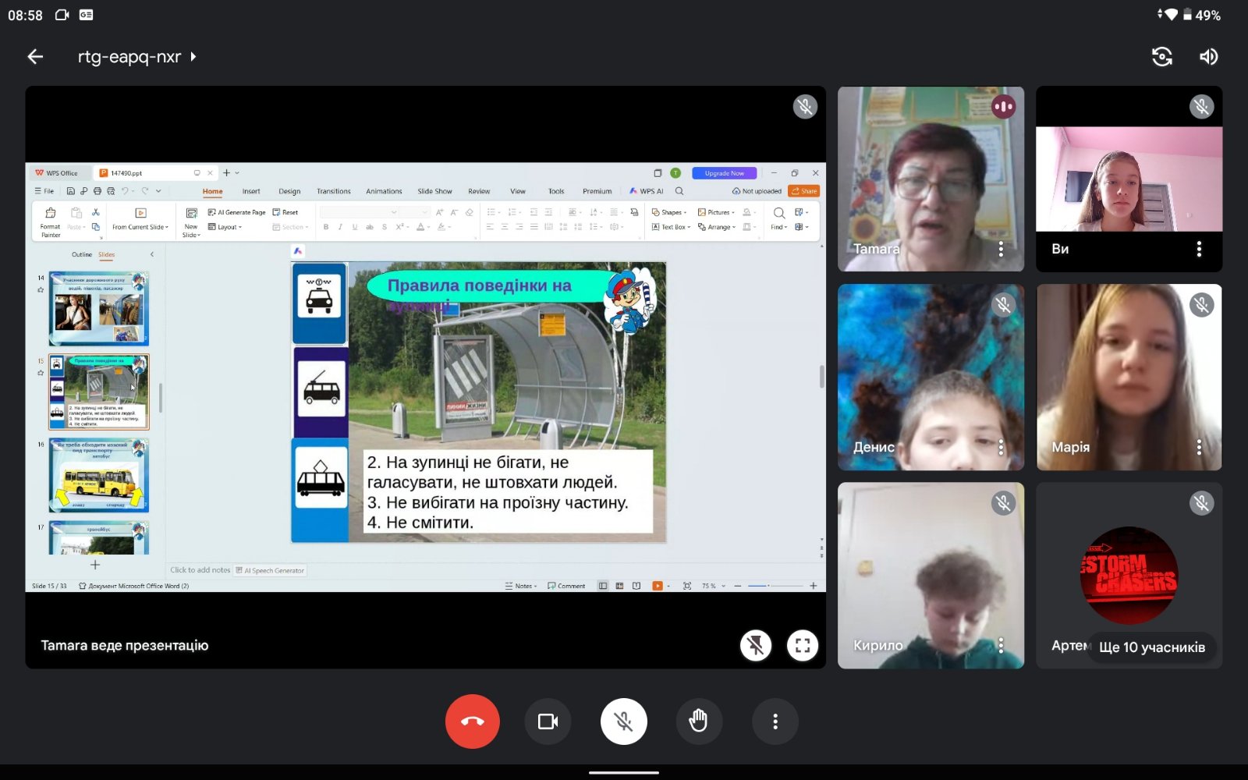Click the zoom slider in WPS status bar

pyautogui.click(x=775, y=586)
